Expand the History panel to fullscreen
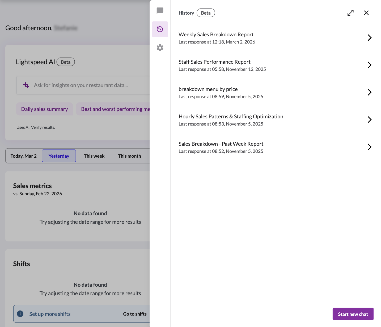The height and width of the screenshot is (327, 381). click(350, 12)
